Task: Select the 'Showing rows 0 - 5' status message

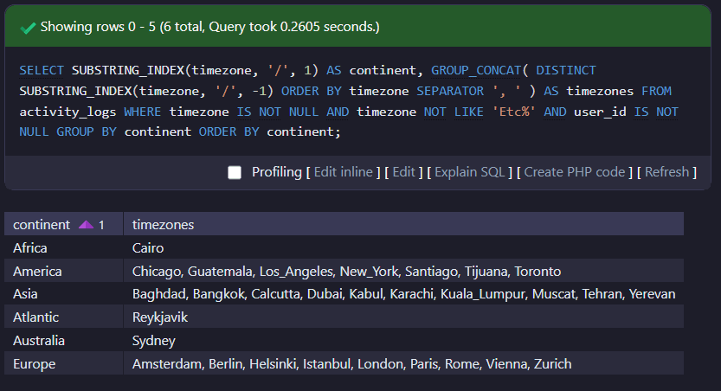Action: click(x=210, y=27)
